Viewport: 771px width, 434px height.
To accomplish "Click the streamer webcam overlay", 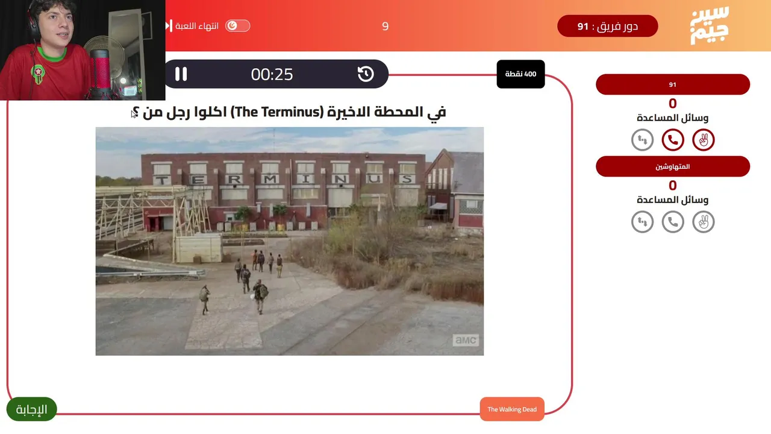I will 83,50.
